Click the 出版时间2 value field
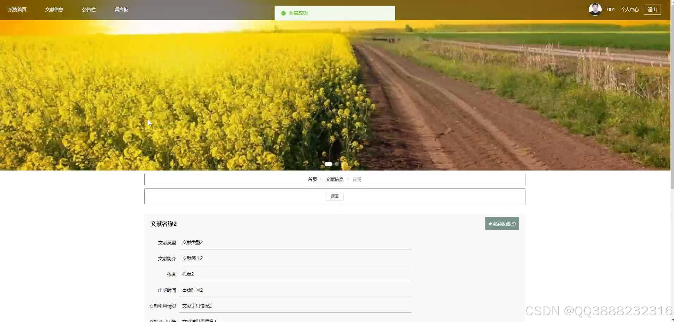674x322 pixels. point(295,290)
